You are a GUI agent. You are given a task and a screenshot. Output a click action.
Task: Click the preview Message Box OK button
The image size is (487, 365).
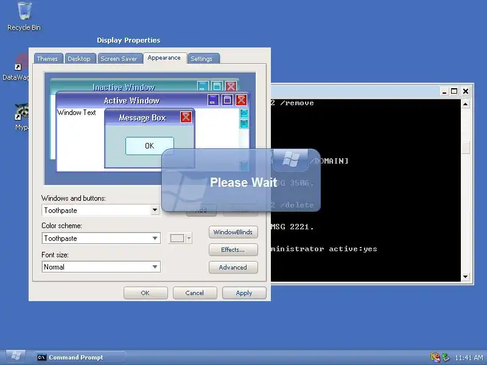[x=149, y=146]
